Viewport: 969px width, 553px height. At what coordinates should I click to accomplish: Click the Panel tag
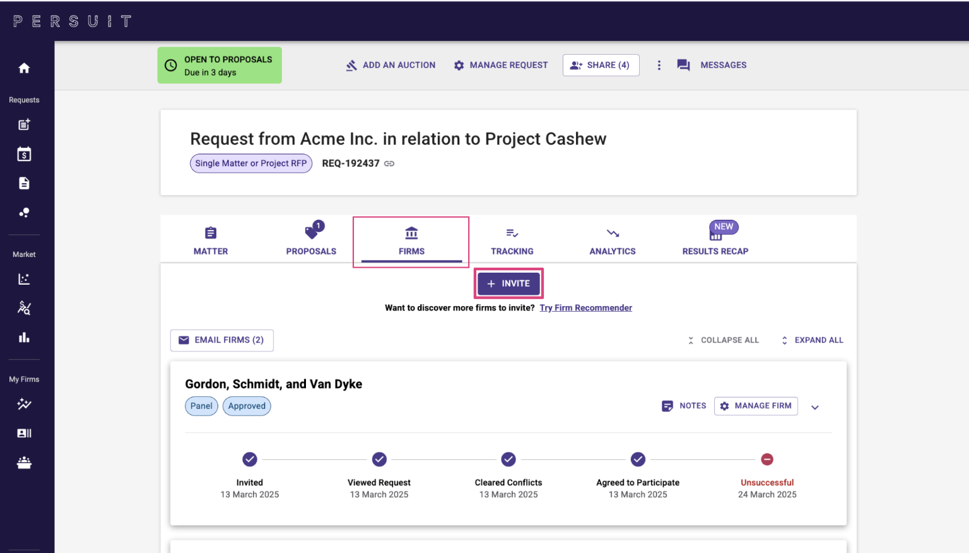click(x=201, y=406)
